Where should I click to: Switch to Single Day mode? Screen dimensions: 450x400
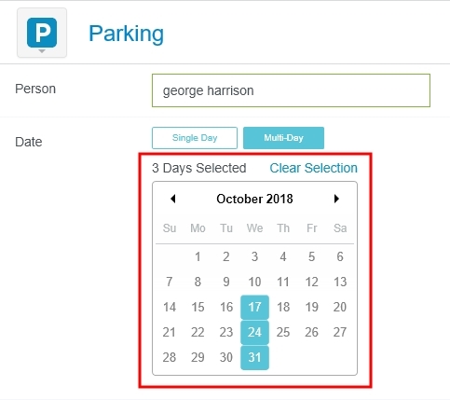195,138
